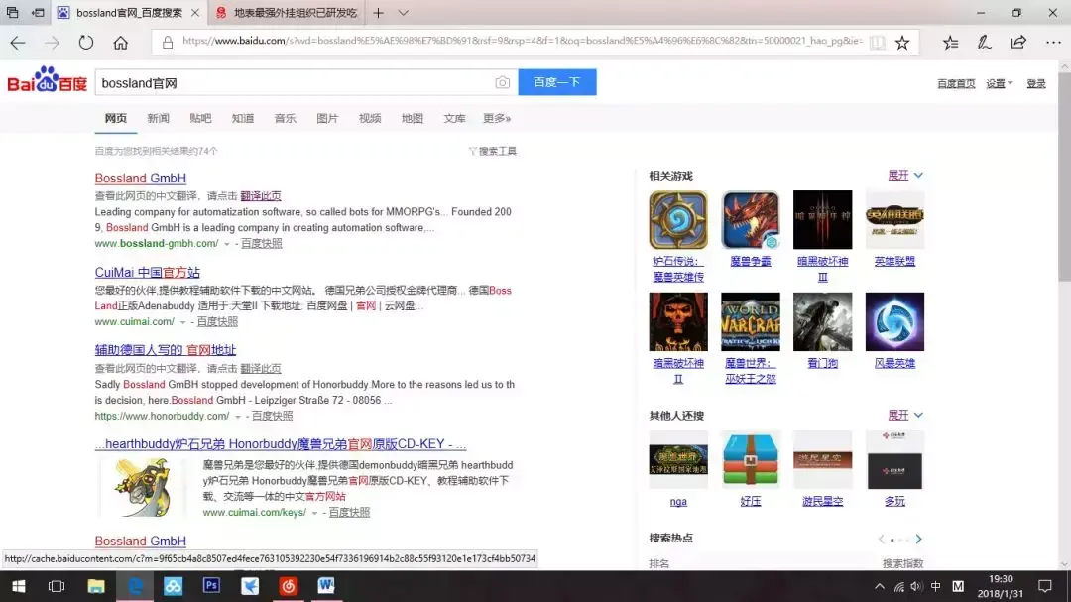Switch to the 地表最强外挂组织 tab

[x=288, y=13]
